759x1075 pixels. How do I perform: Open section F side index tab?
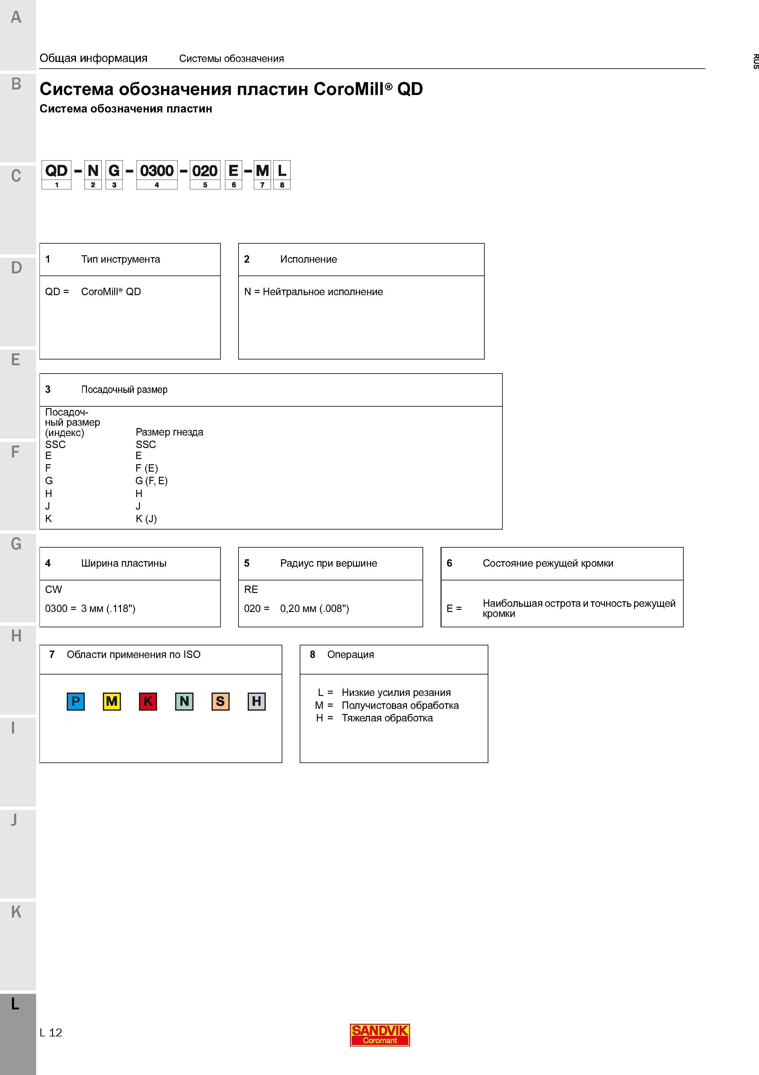coord(18,485)
